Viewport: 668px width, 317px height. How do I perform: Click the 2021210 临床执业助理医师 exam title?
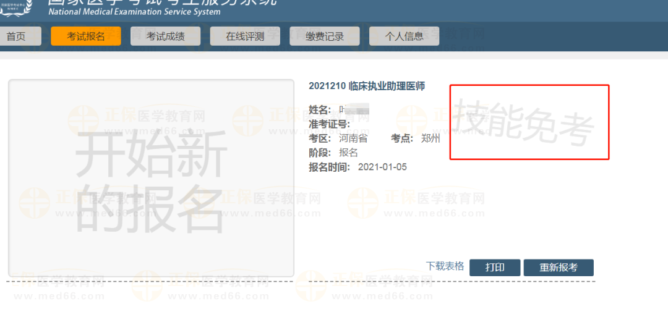(367, 86)
